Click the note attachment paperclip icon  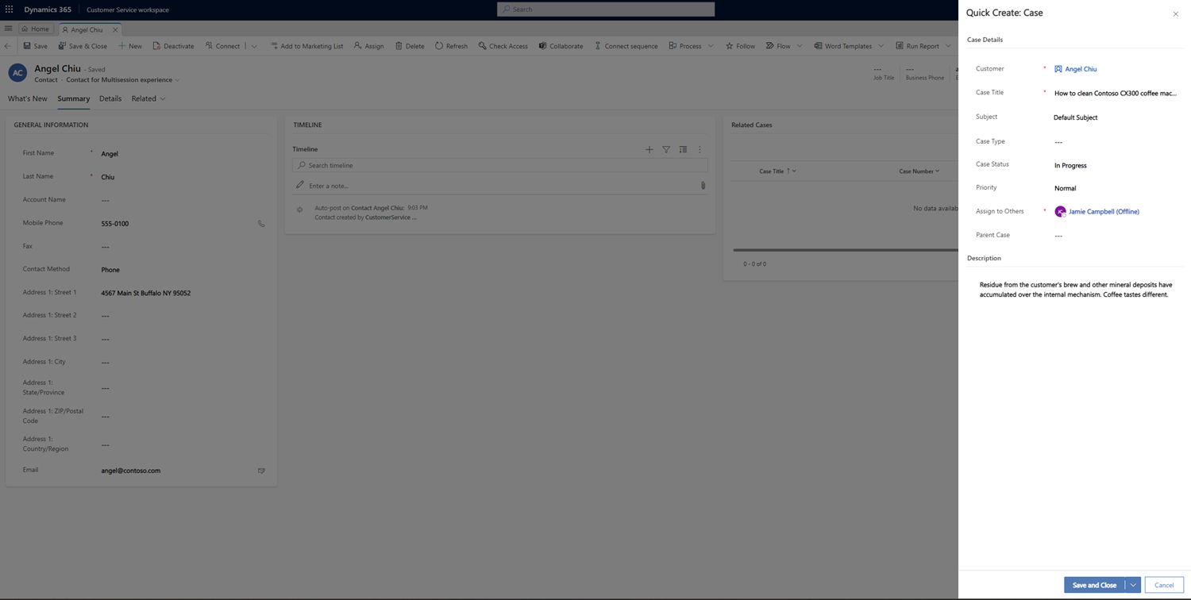703,186
